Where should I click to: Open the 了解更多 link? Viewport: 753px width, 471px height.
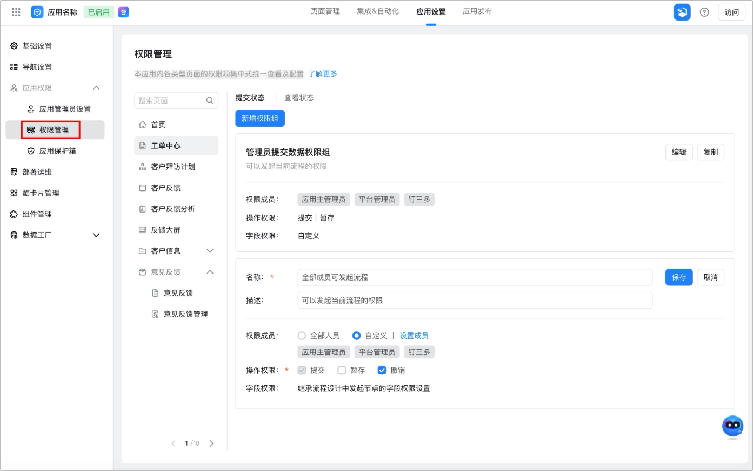point(323,74)
